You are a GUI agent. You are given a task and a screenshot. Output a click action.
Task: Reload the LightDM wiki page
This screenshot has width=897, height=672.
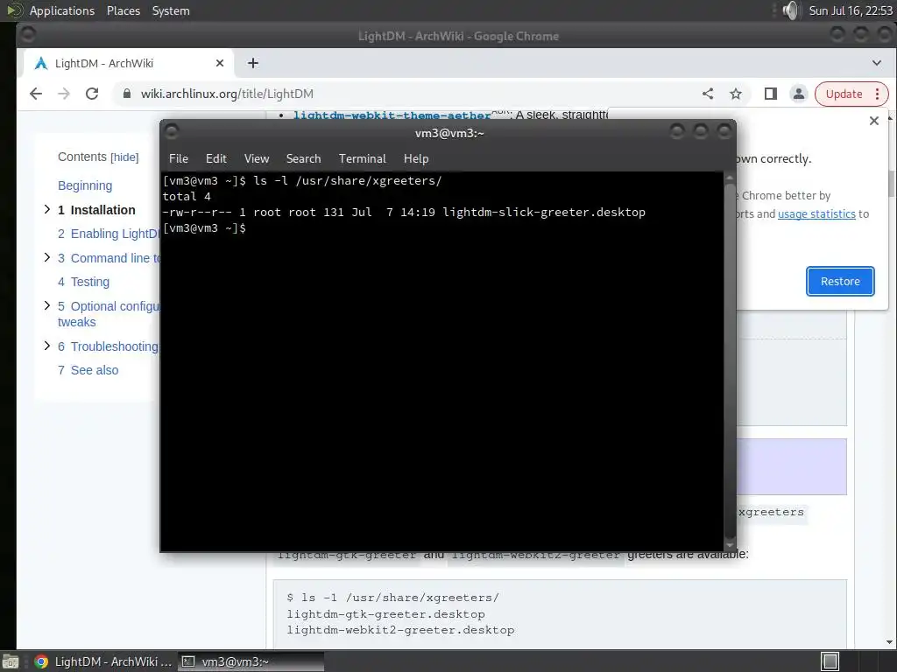click(x=91, y=94)
